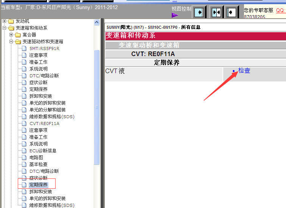286x208 pixels.
Task: Select the highlighted 定期保养 tree item
Action: point(38,185)
